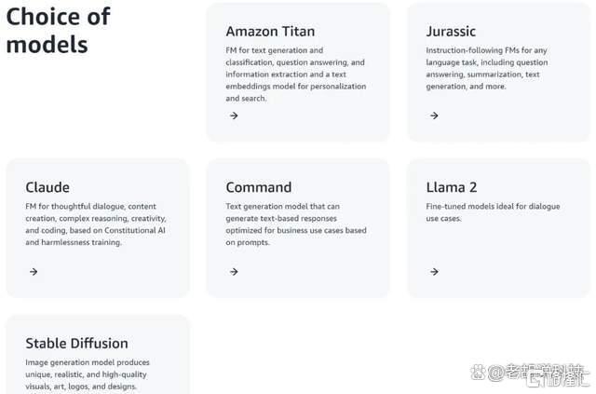The height and width of the screenshot is (394, 596).
Task: Select Claude's Constitutional AI description text
Action: 96,224
